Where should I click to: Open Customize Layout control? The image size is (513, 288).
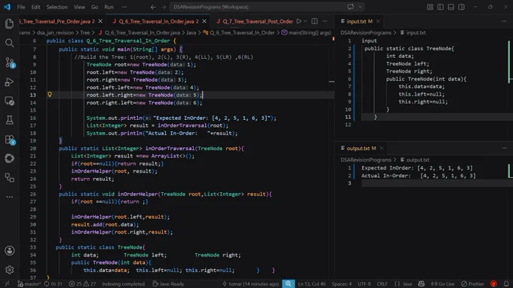(430, 7)
